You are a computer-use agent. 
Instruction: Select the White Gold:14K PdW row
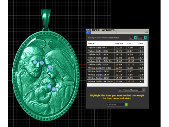click(x=115, y=81)
